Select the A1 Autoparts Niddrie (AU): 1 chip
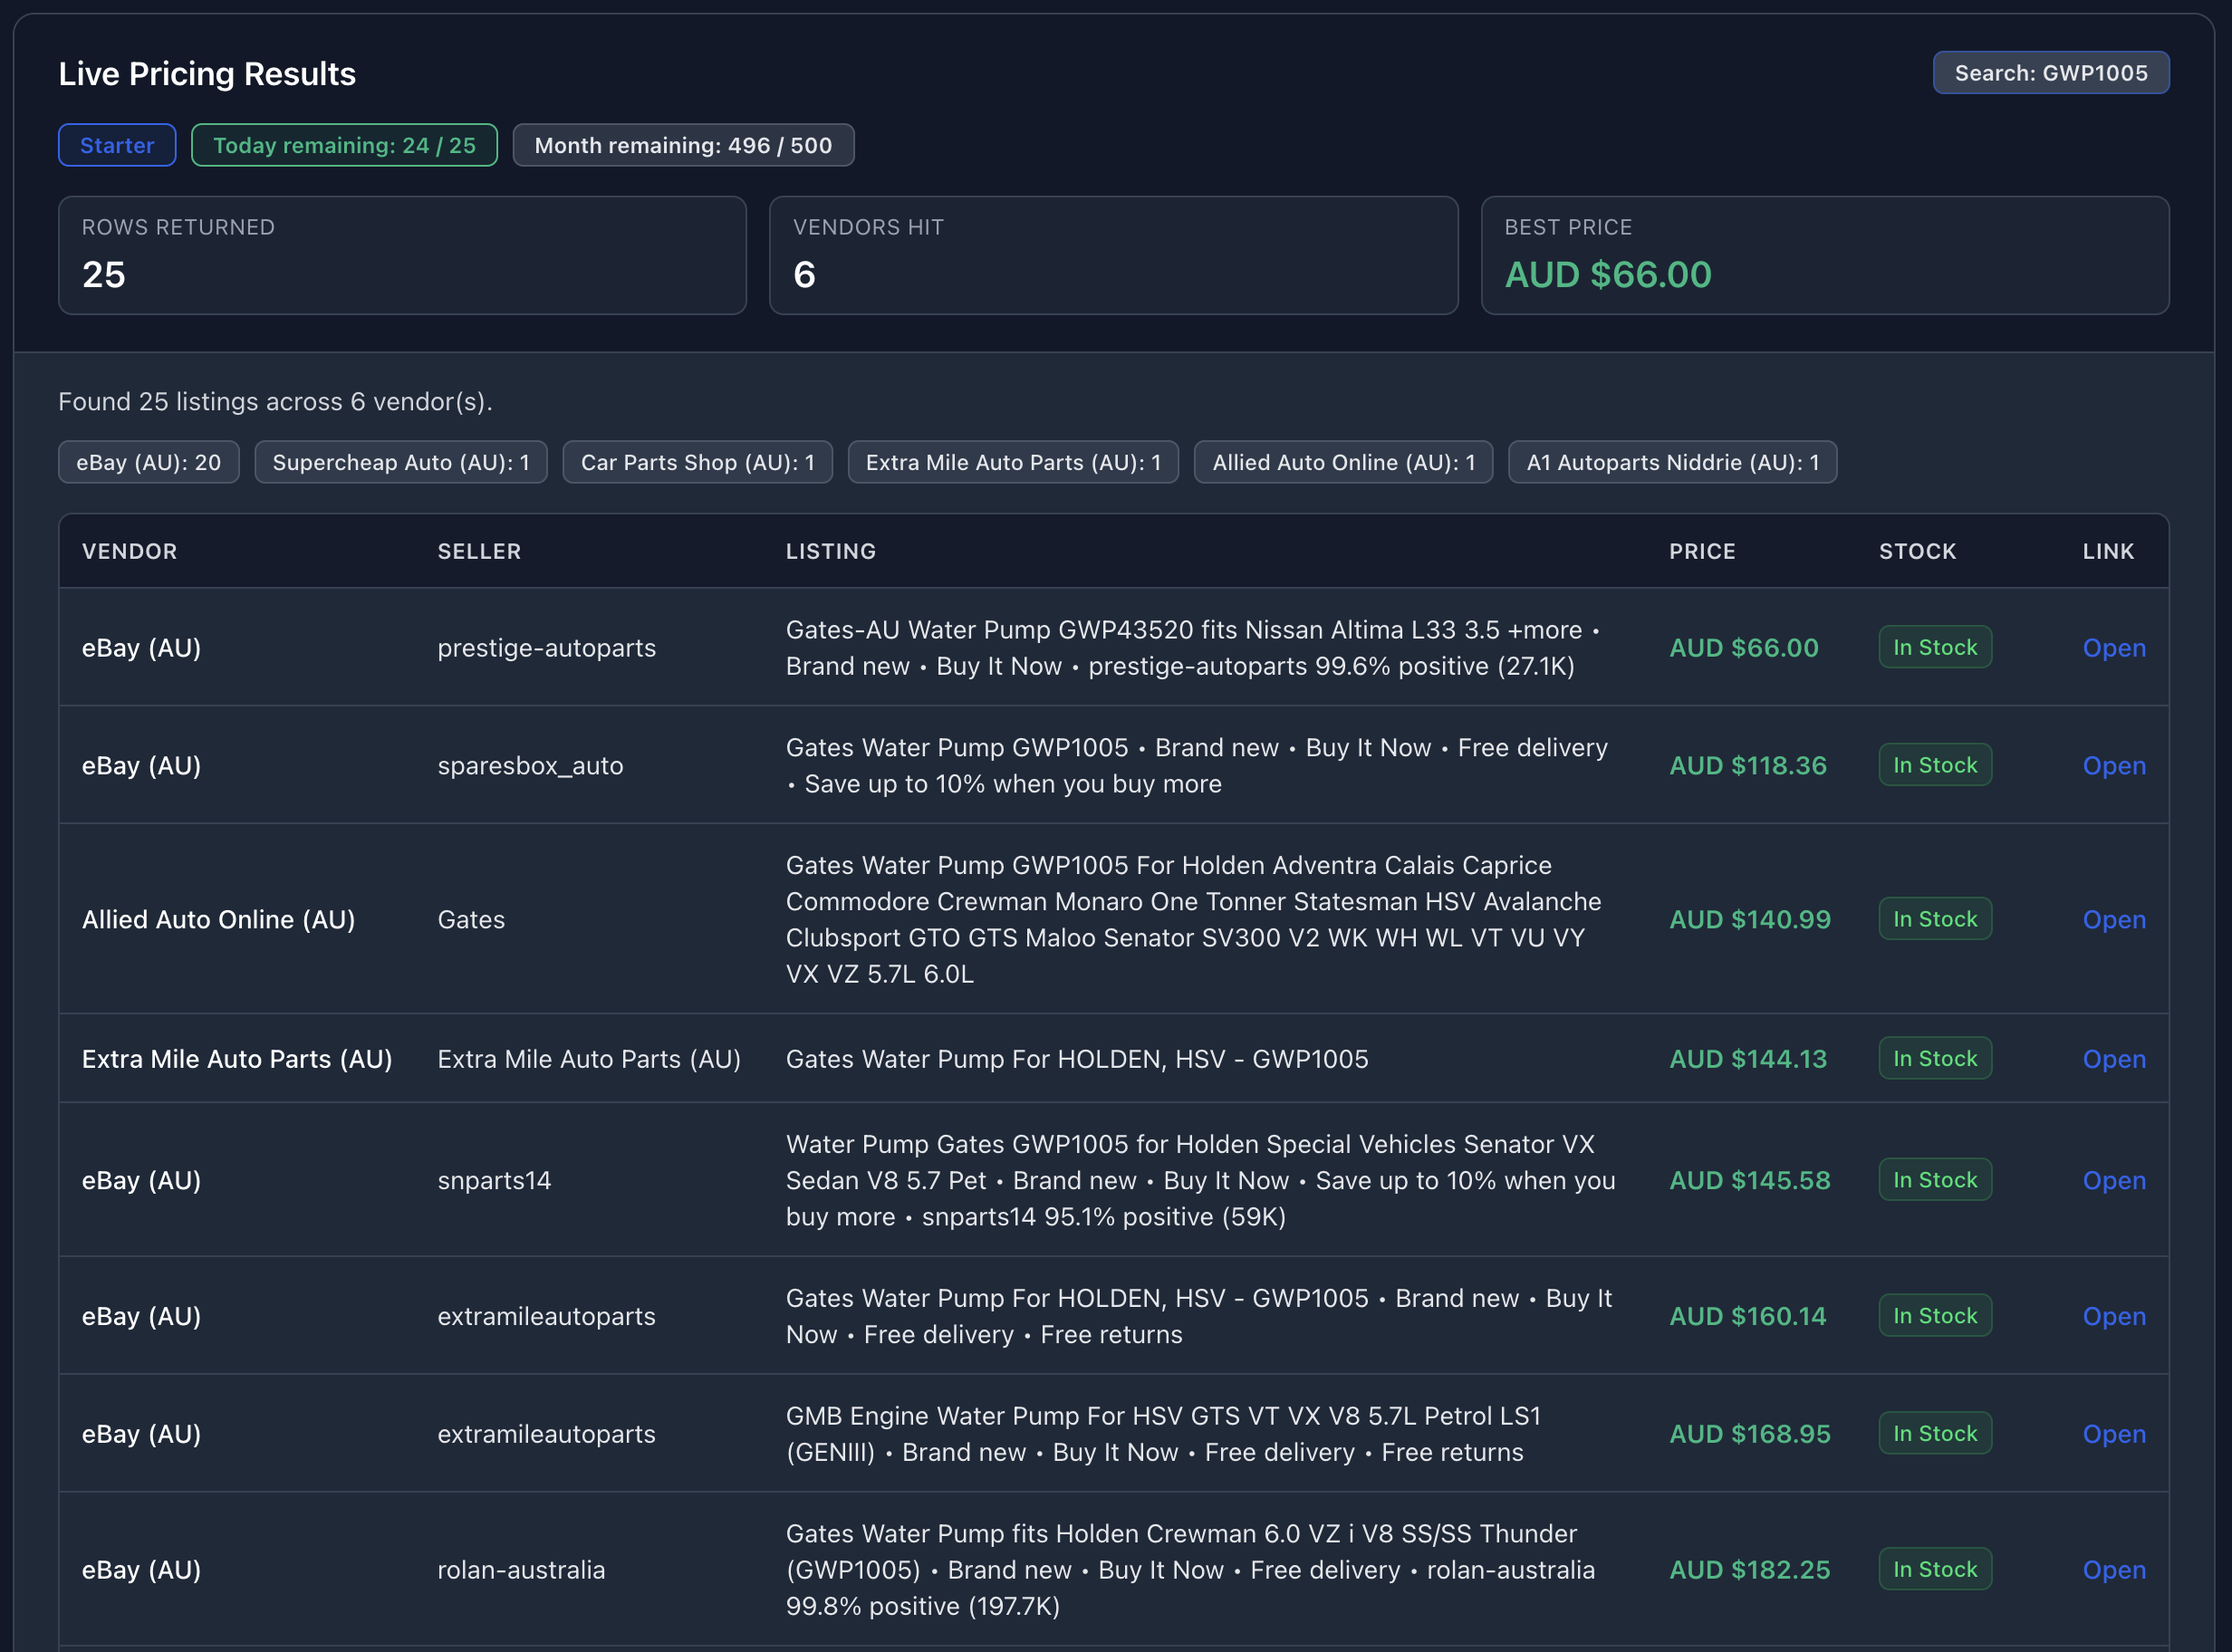The image size is (2232, 1652). (x=1673, y=462)
